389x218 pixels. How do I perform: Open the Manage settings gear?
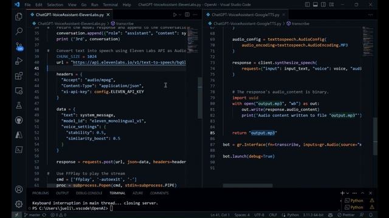pos(19,204)
